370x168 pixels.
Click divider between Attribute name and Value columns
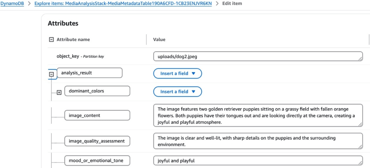coord(146,40)
